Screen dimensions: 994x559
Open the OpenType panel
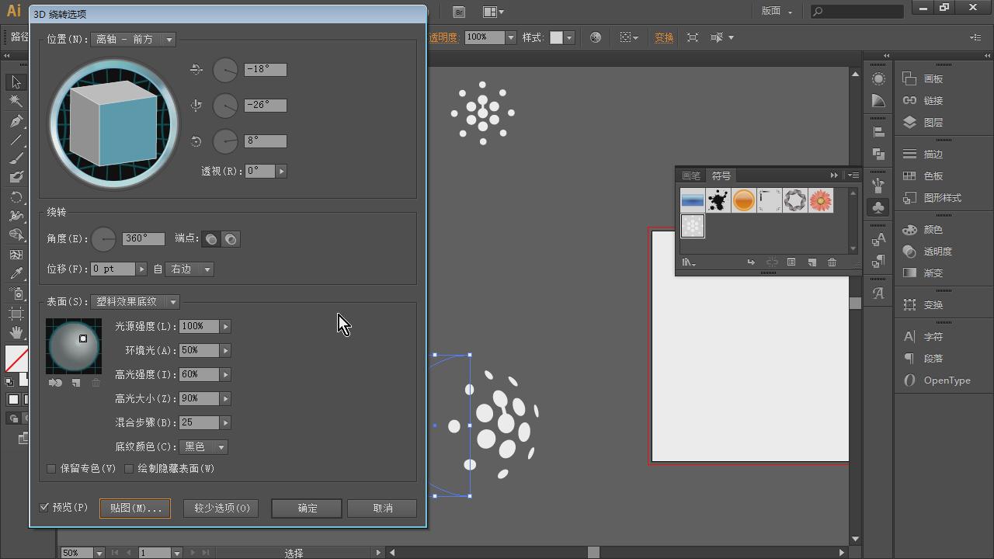tap(937, 380)
